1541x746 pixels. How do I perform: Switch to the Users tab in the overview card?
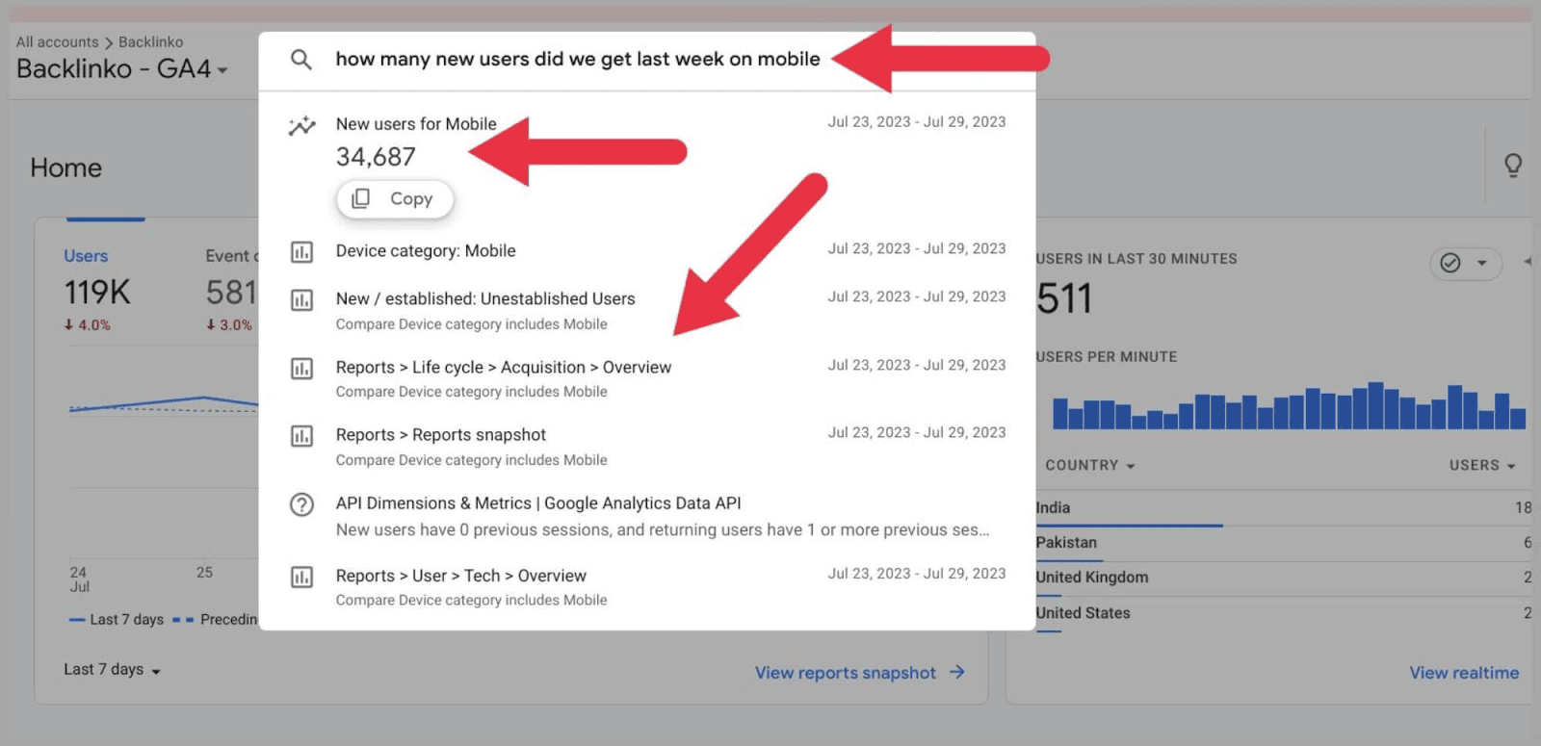[87, 255]
